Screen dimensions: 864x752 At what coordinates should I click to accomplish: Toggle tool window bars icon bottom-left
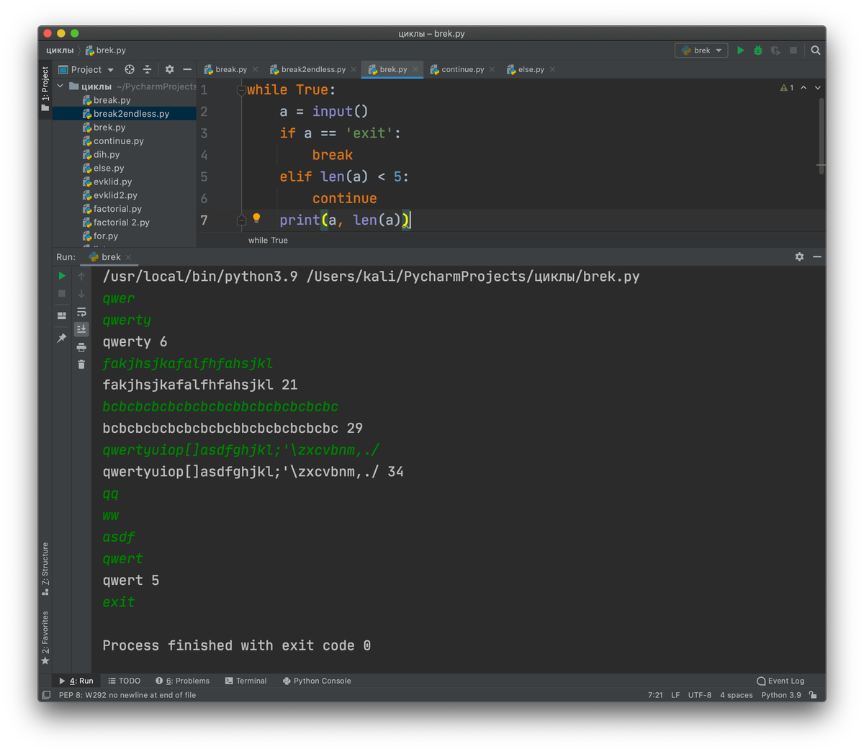(46, 695)
